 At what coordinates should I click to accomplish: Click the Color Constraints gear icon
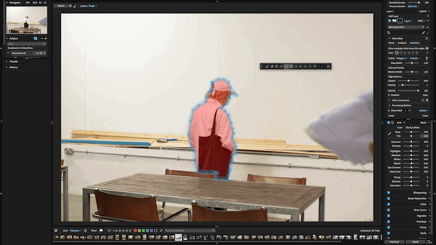(427, 100)
